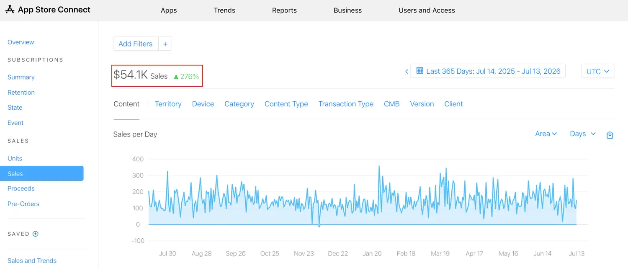Select Sales in the sidebar
Screen dimensions: 628x268
[x=42, y=173]
